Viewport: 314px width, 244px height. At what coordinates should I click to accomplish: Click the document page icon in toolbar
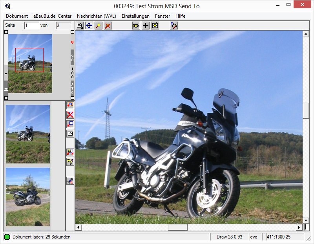click(x=80, y=26)
